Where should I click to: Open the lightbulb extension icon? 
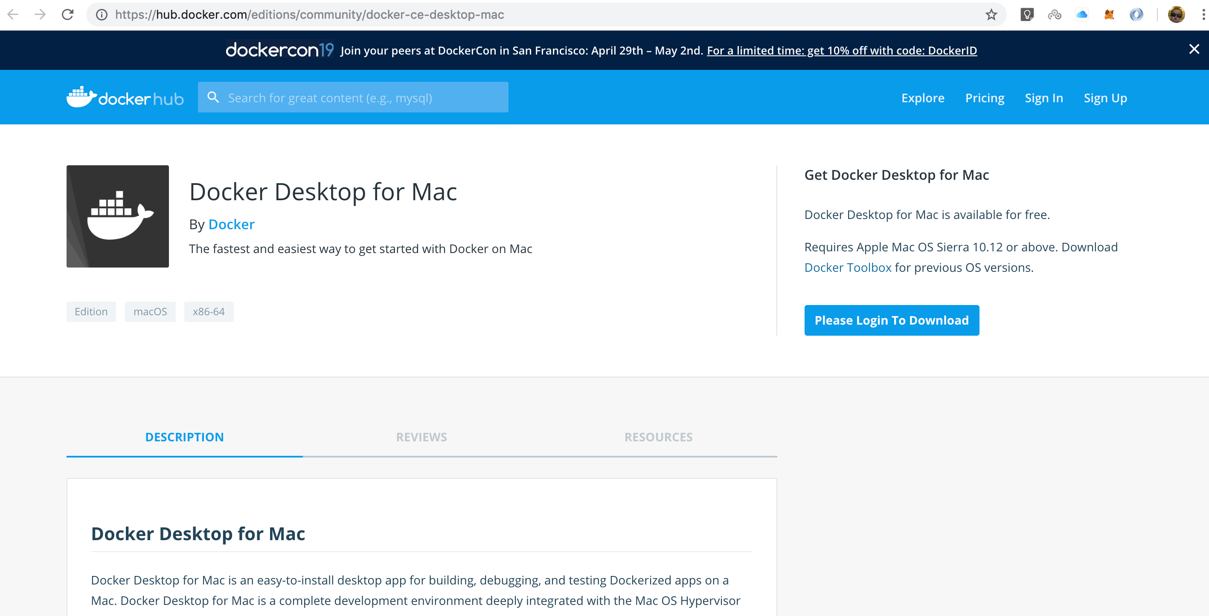(1027, 14)
